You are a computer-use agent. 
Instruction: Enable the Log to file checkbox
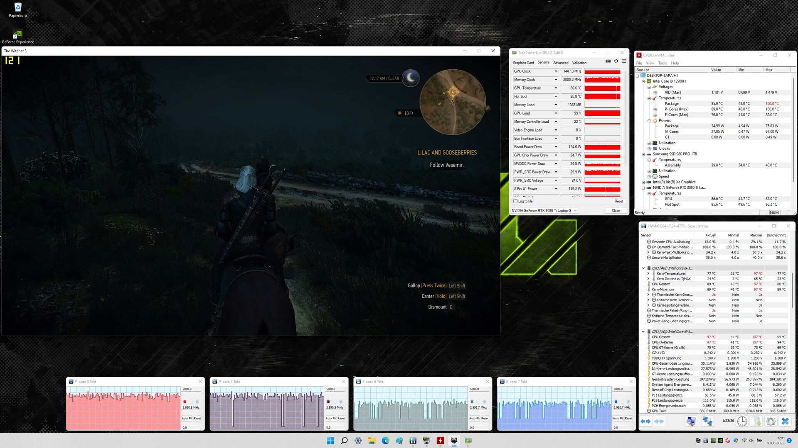tap(516, 201)
